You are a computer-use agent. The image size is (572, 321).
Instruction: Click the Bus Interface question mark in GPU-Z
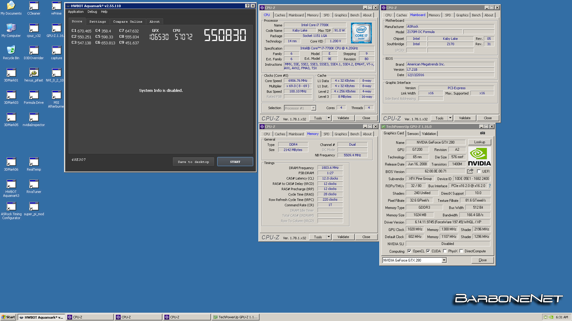(489, 186)
